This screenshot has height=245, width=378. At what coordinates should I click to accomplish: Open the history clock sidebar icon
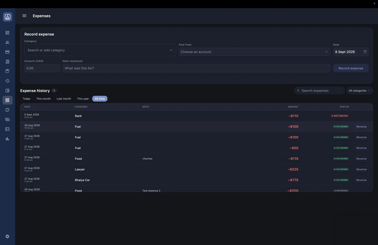point(7,81)
